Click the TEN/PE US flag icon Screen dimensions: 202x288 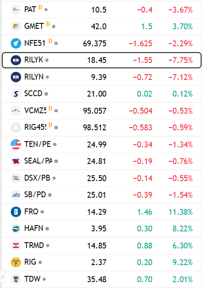tap(16, 144)
